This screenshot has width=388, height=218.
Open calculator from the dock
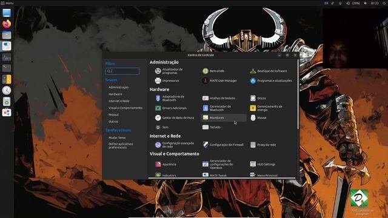click(x=7, y=79)
